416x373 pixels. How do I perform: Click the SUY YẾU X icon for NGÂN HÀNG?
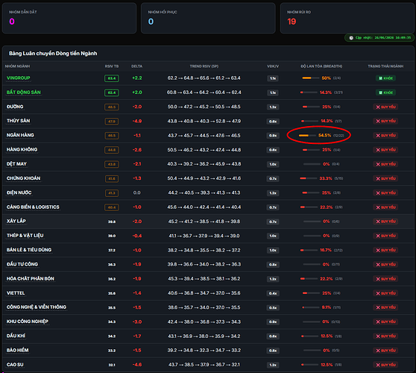tap(378, 135)
